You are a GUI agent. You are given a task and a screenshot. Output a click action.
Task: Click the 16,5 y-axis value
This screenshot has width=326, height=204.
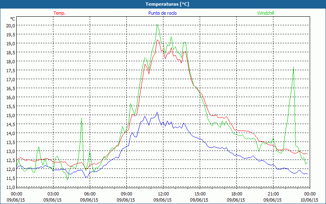pos(11,89)
